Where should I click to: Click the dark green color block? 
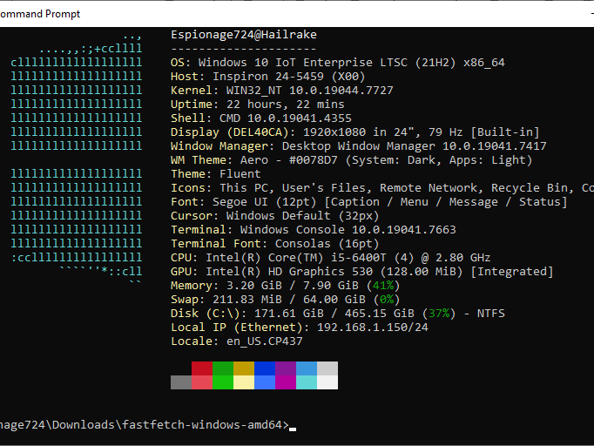pos(223,368)
